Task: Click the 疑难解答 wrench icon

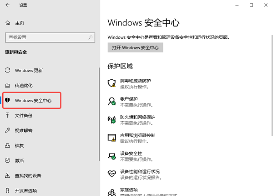Action: (7, 130)
